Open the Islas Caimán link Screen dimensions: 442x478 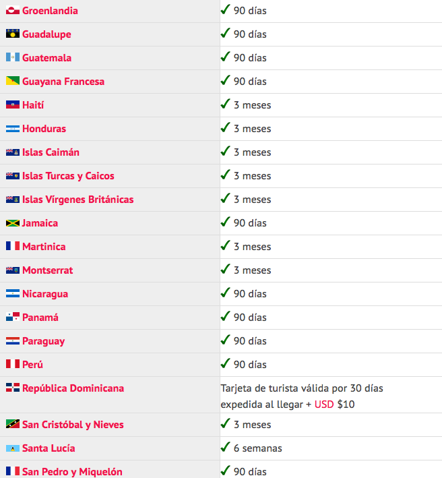pos(51,152)
